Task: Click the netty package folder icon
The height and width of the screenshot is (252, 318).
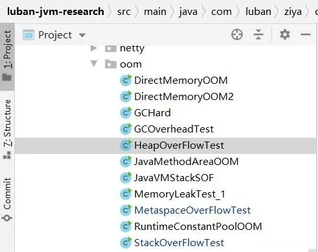Action: (111, 49)
